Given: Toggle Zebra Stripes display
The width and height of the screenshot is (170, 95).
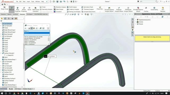Looking at the screenshot, I should click(x=58, y=9).
